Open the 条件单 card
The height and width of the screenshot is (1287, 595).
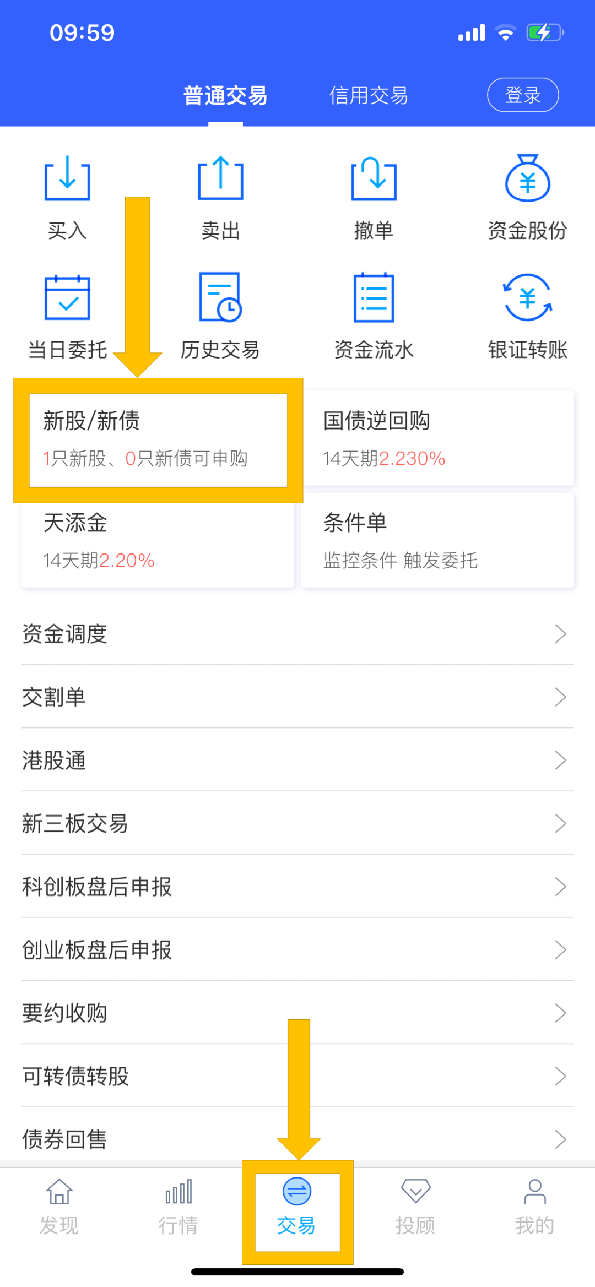pos(437,540)
